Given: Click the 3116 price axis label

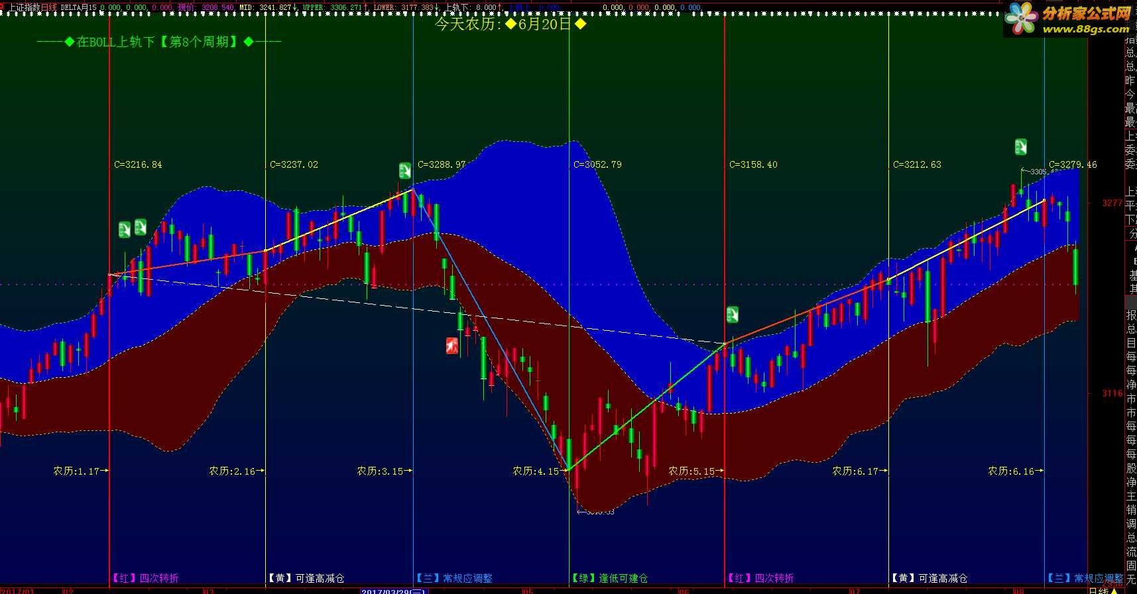Looking at the screenshot, I should point(1112,393).
